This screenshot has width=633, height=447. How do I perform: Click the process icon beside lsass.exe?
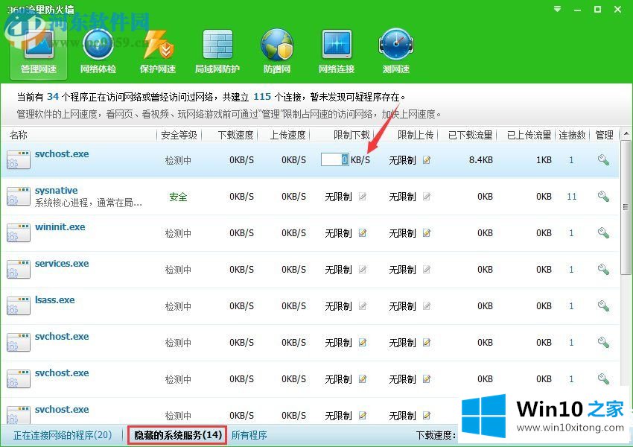click(19, 306)
